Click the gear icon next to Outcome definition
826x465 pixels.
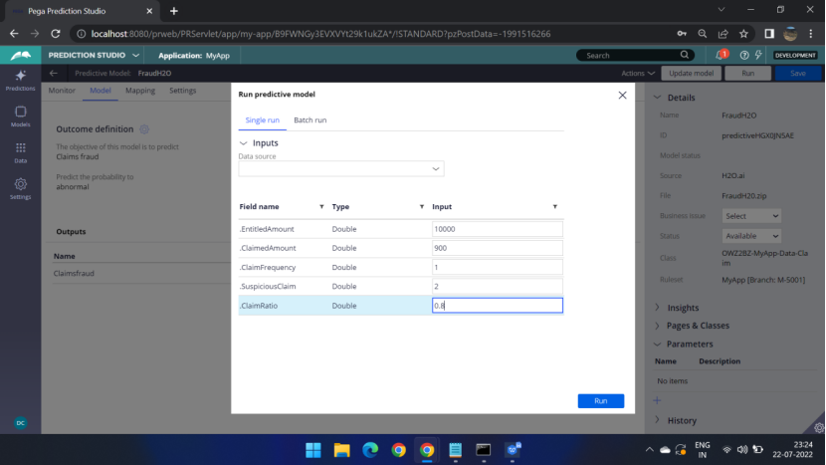144,129
